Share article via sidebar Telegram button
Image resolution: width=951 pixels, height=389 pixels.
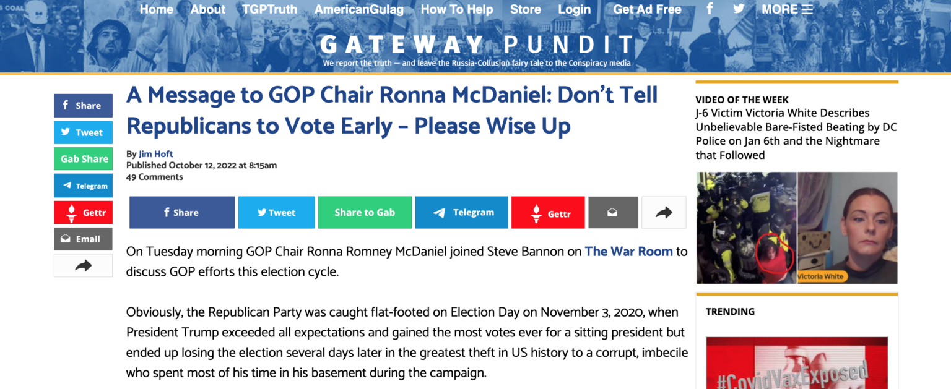point(83,186)
